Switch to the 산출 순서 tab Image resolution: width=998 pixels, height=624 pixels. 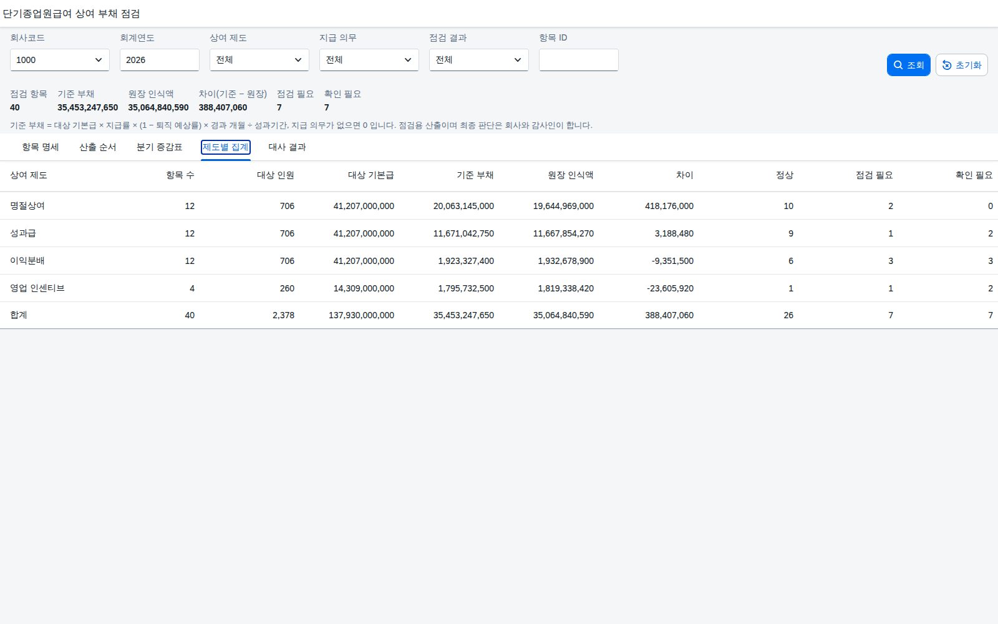(x=98, y=147)
